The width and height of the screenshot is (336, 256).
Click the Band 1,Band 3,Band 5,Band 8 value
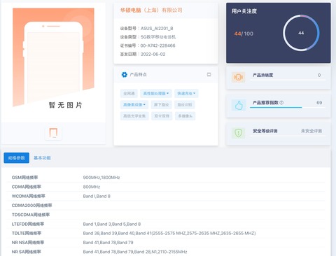tap(112, 224)
